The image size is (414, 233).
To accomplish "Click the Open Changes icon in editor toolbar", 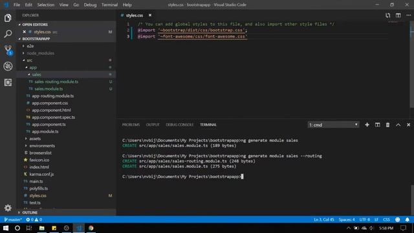I will coord(387,16).
